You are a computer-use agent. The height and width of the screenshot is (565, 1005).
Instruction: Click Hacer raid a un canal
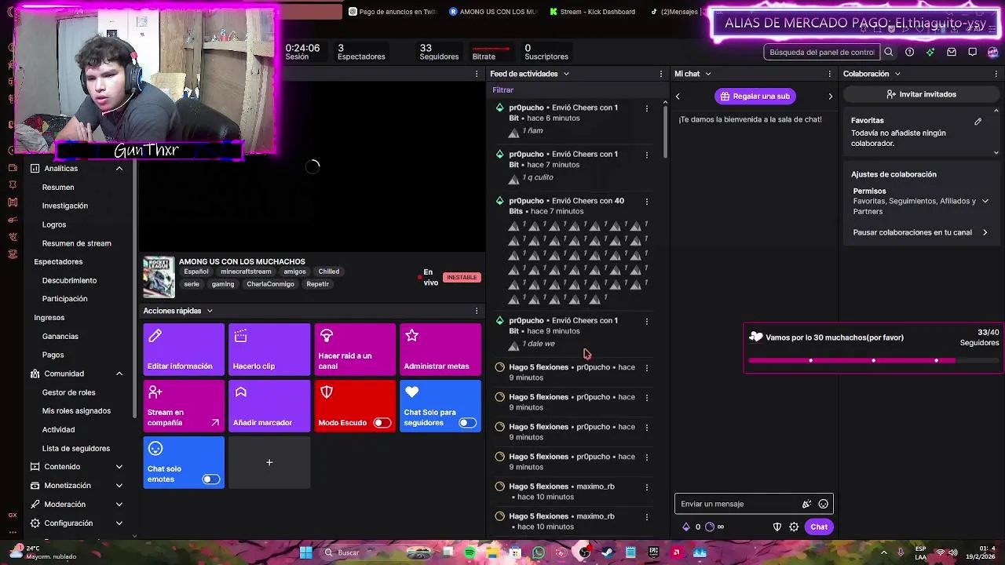click(355, 349)
